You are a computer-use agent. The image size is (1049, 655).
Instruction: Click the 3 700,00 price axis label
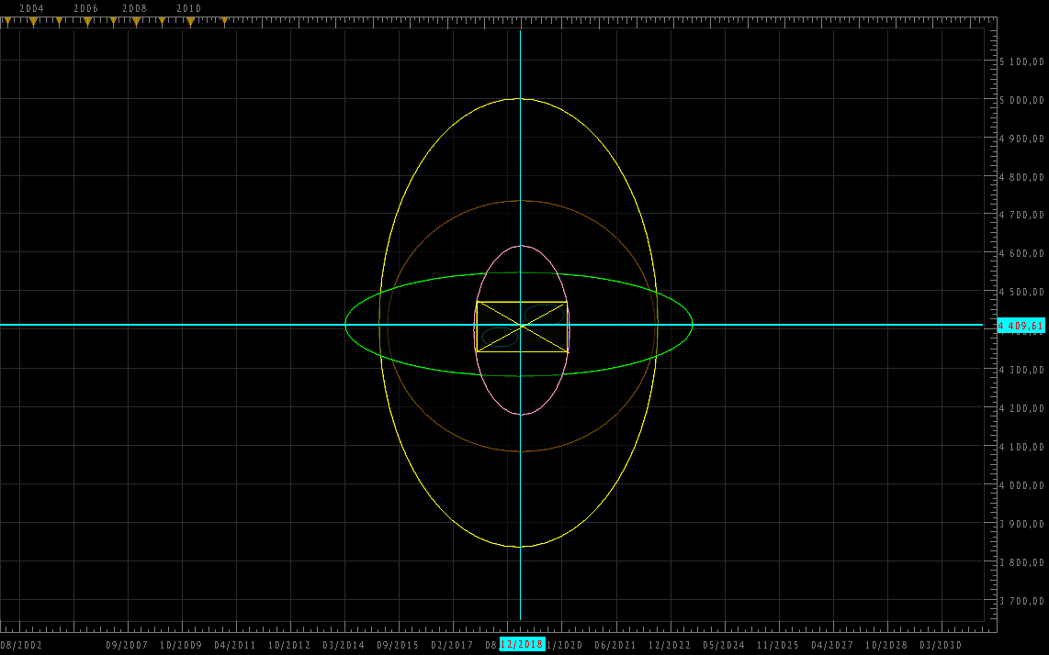(x=1021, y=601)
